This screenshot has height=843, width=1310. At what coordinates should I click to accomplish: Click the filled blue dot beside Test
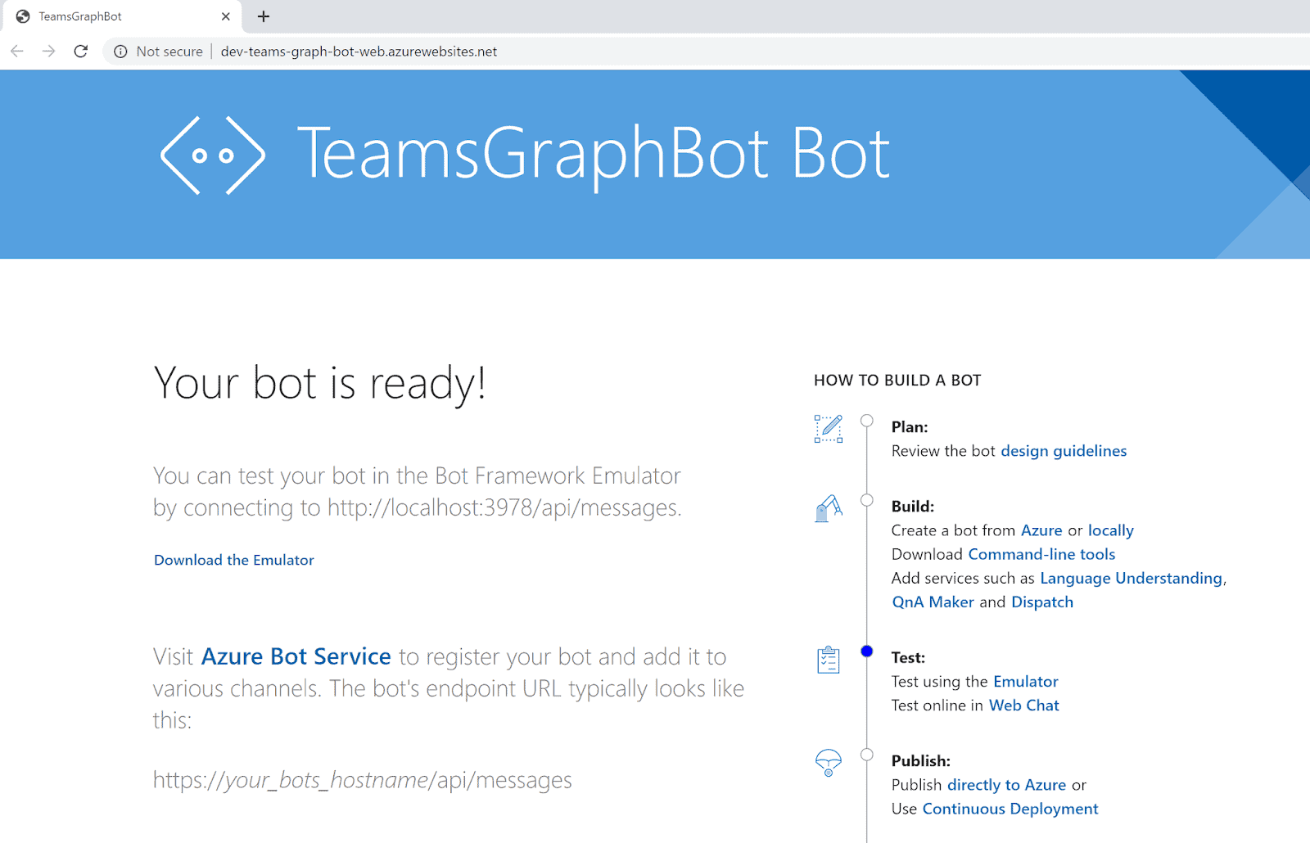pyautogui.click(x=867, y=651)
